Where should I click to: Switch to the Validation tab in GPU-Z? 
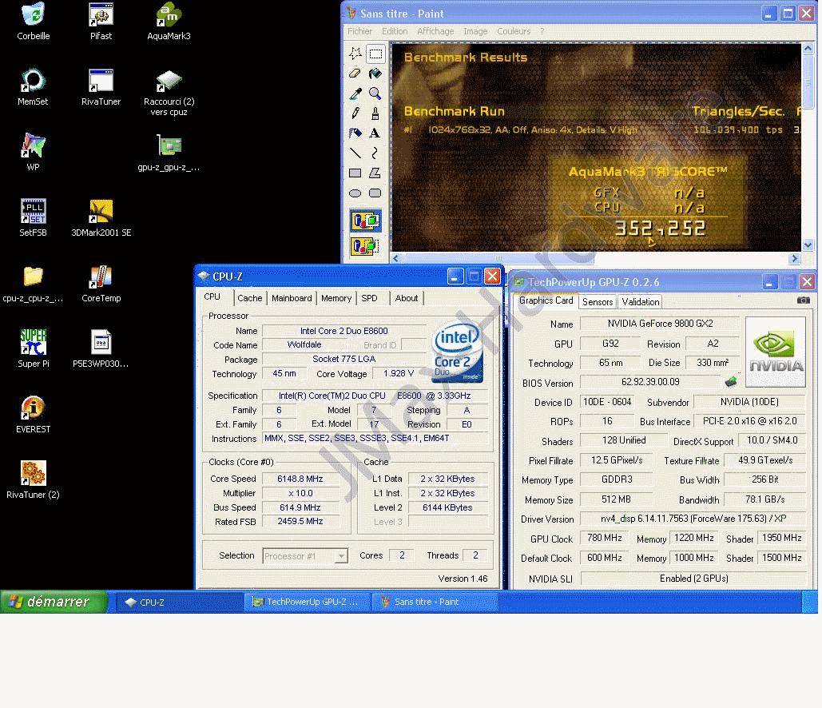pos(640,301)
